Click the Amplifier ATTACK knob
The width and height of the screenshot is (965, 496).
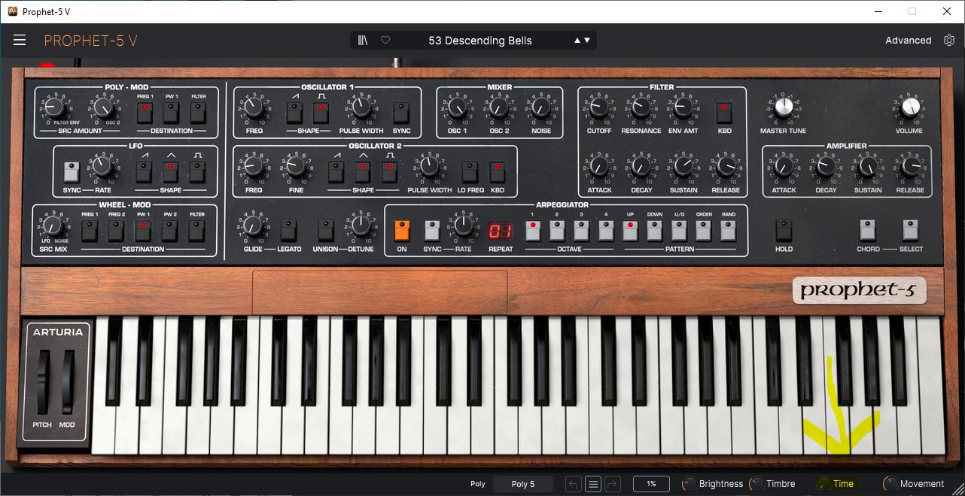tap(784, 167)
